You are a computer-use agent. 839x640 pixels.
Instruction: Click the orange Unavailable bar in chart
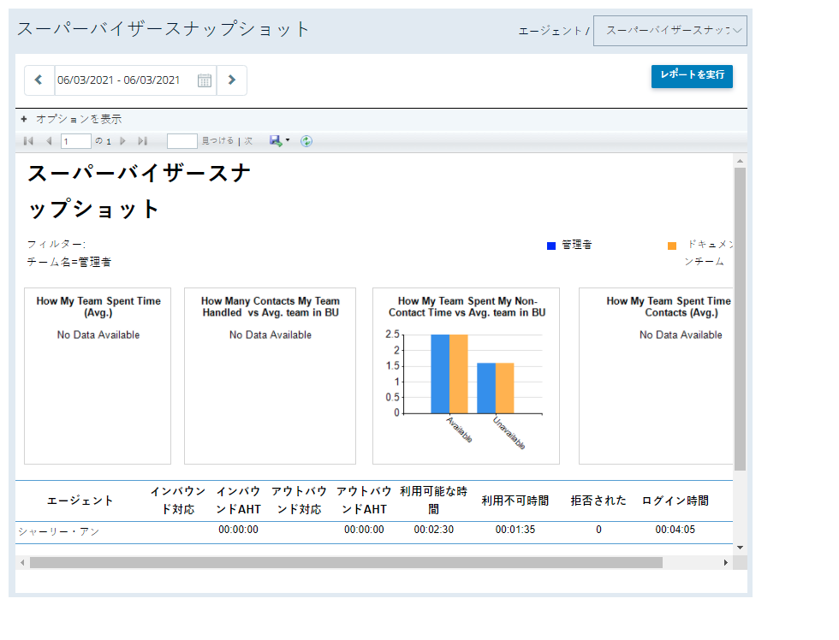[504, 388]
